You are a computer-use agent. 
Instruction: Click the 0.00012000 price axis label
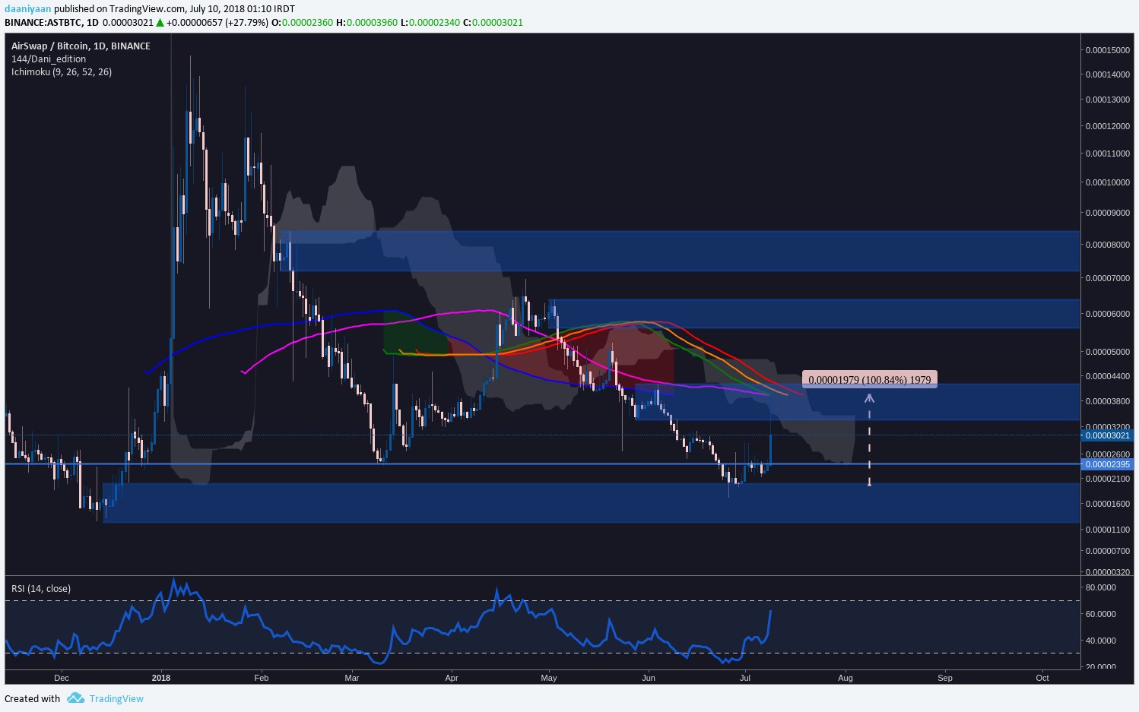pos(1107,126)
